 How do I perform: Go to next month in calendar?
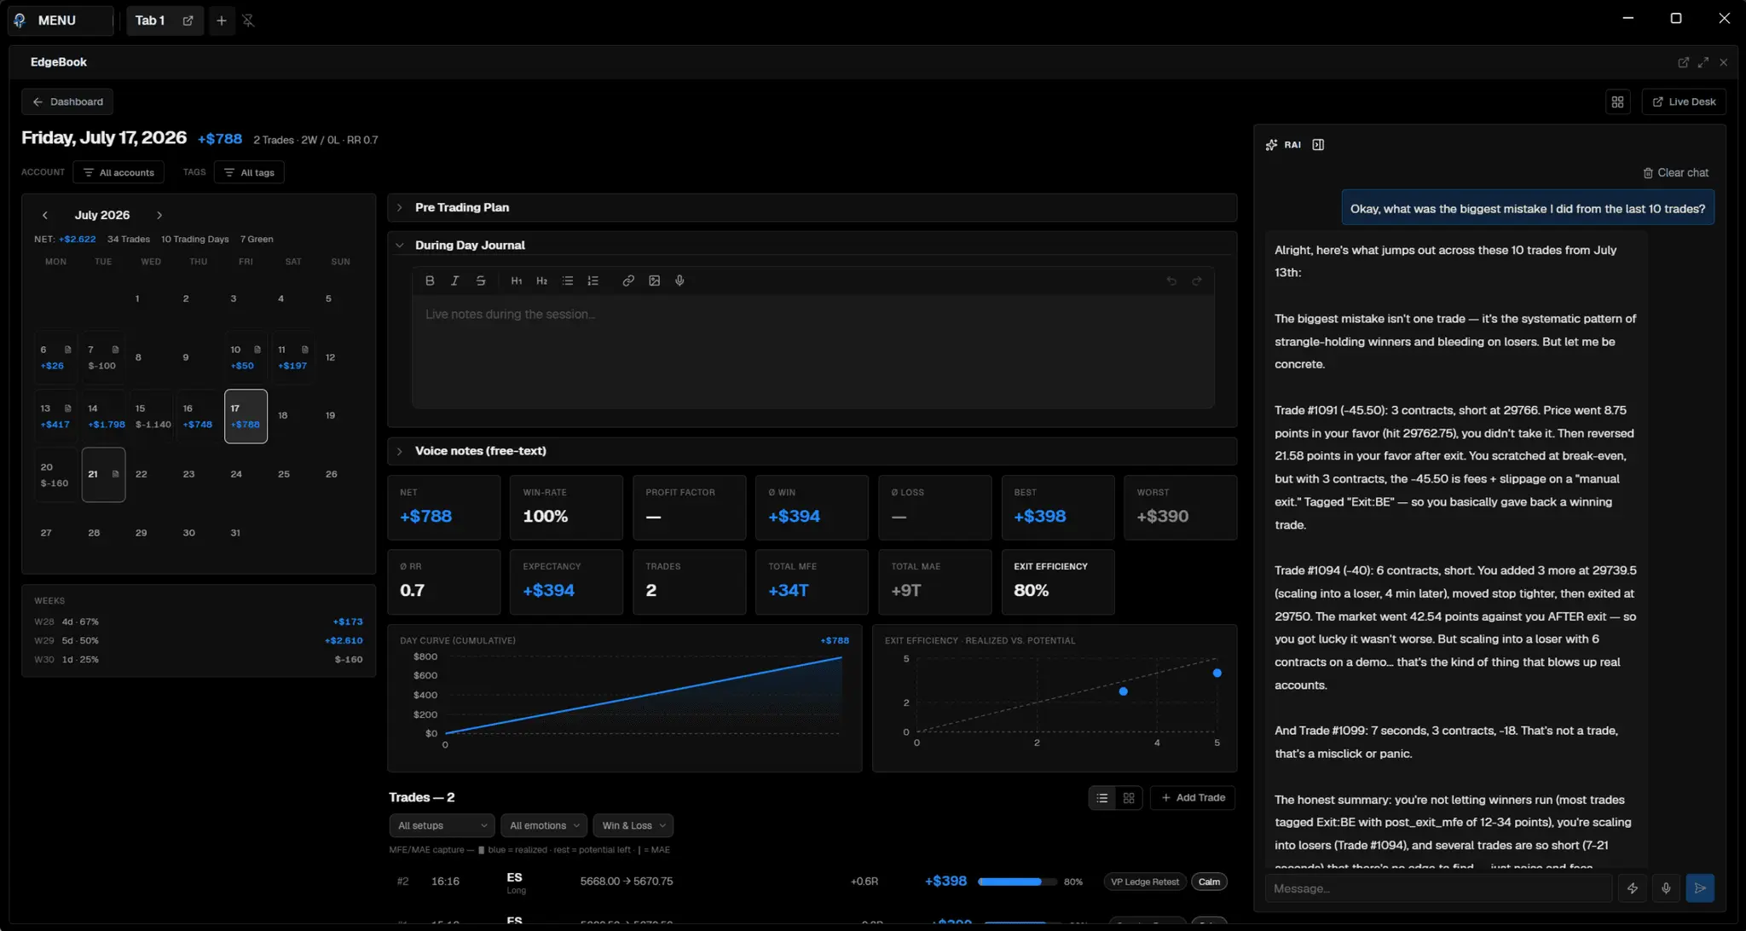159,216
